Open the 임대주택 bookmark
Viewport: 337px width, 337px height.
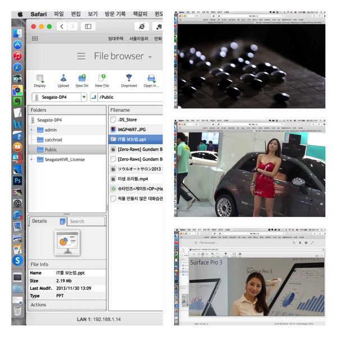pos(116,38)
